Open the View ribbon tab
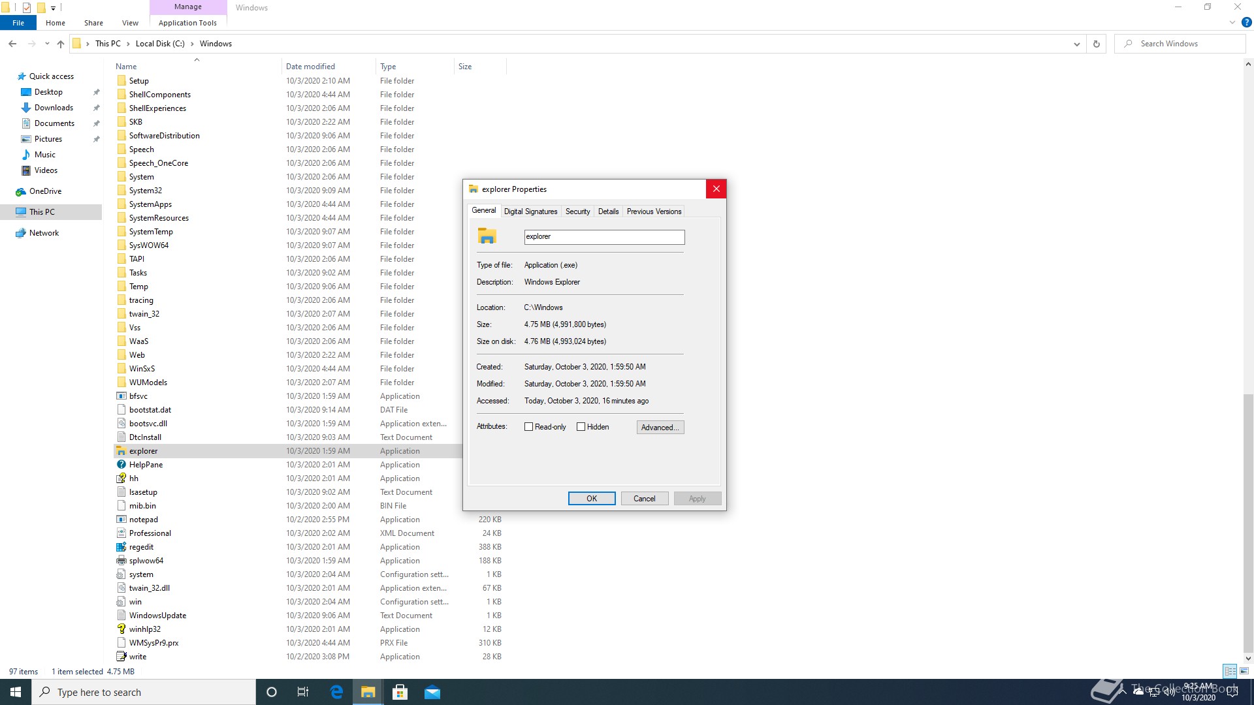 click(130, 23)
